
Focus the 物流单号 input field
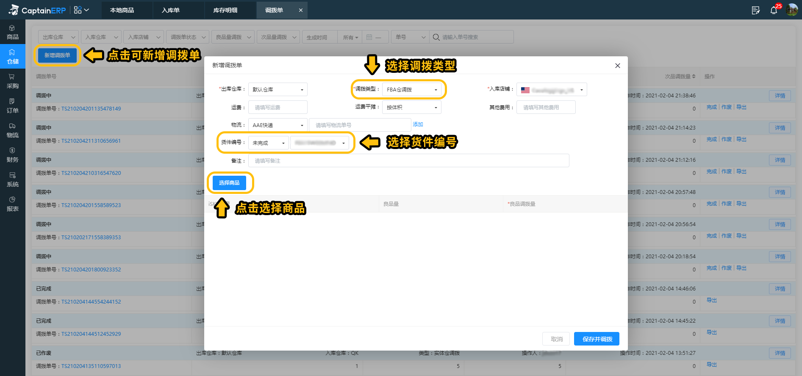(360, 125)
